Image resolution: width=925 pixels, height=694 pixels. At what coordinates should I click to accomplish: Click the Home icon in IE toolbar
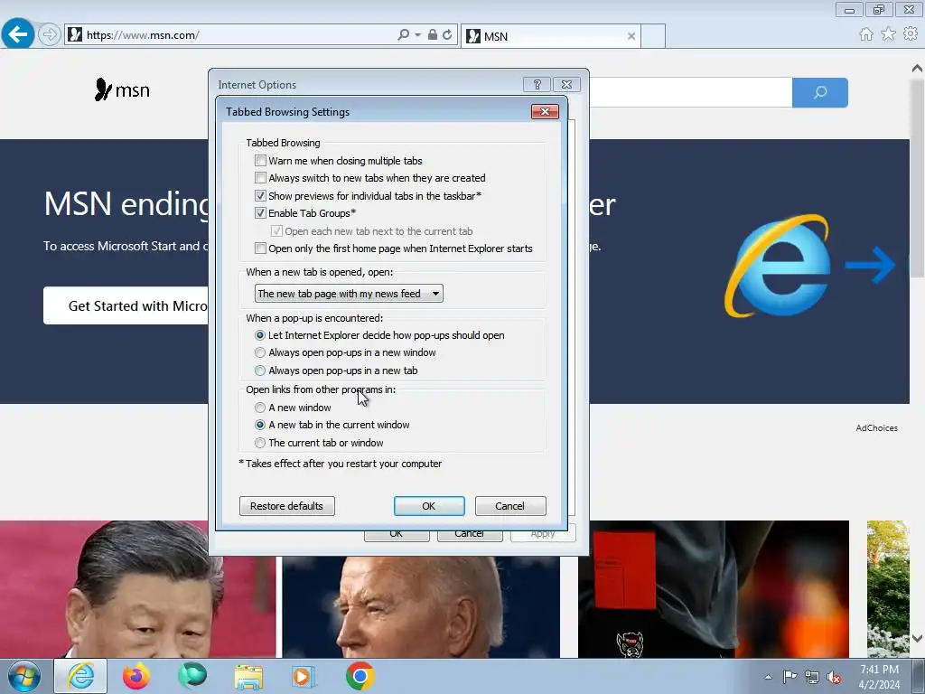click(866, 34)
